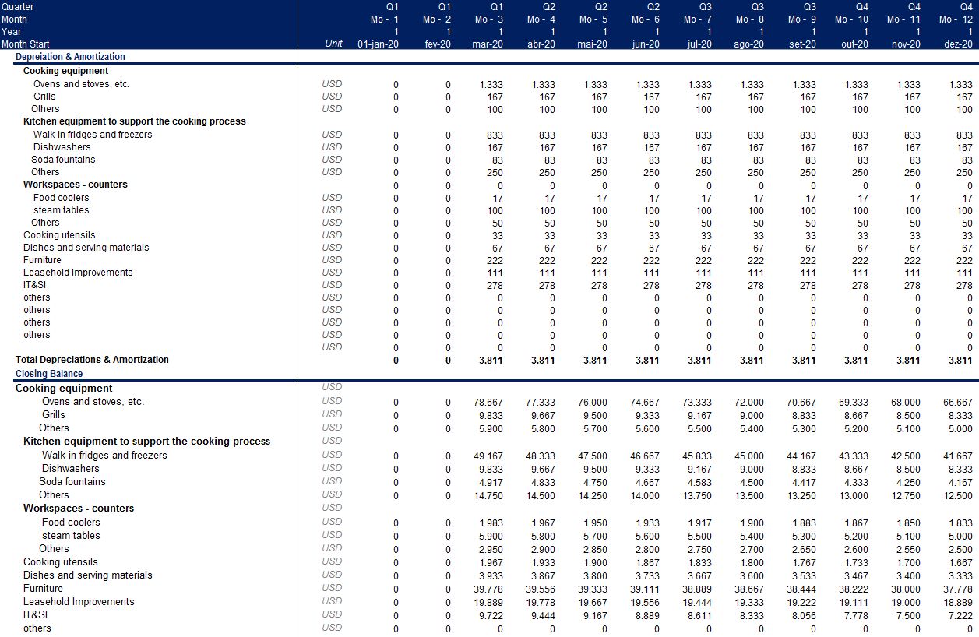Select the 4.917 Soda fountains closing cell
The height and width of the screenshot is (637, 979).
click(491, 482)
